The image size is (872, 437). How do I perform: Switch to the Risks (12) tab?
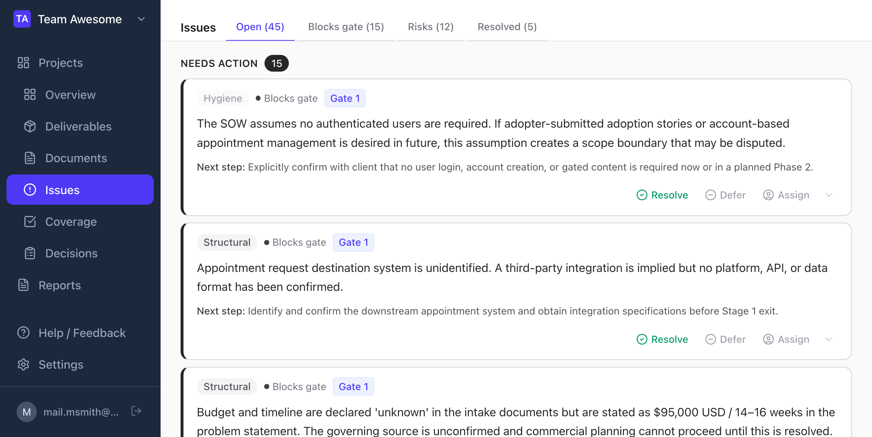pyautogui.click(x=430, y=27)
